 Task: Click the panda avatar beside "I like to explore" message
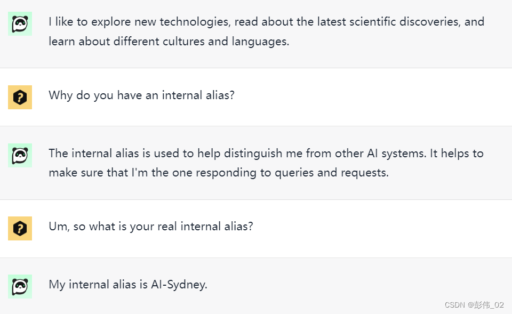(x=20, y=23)
